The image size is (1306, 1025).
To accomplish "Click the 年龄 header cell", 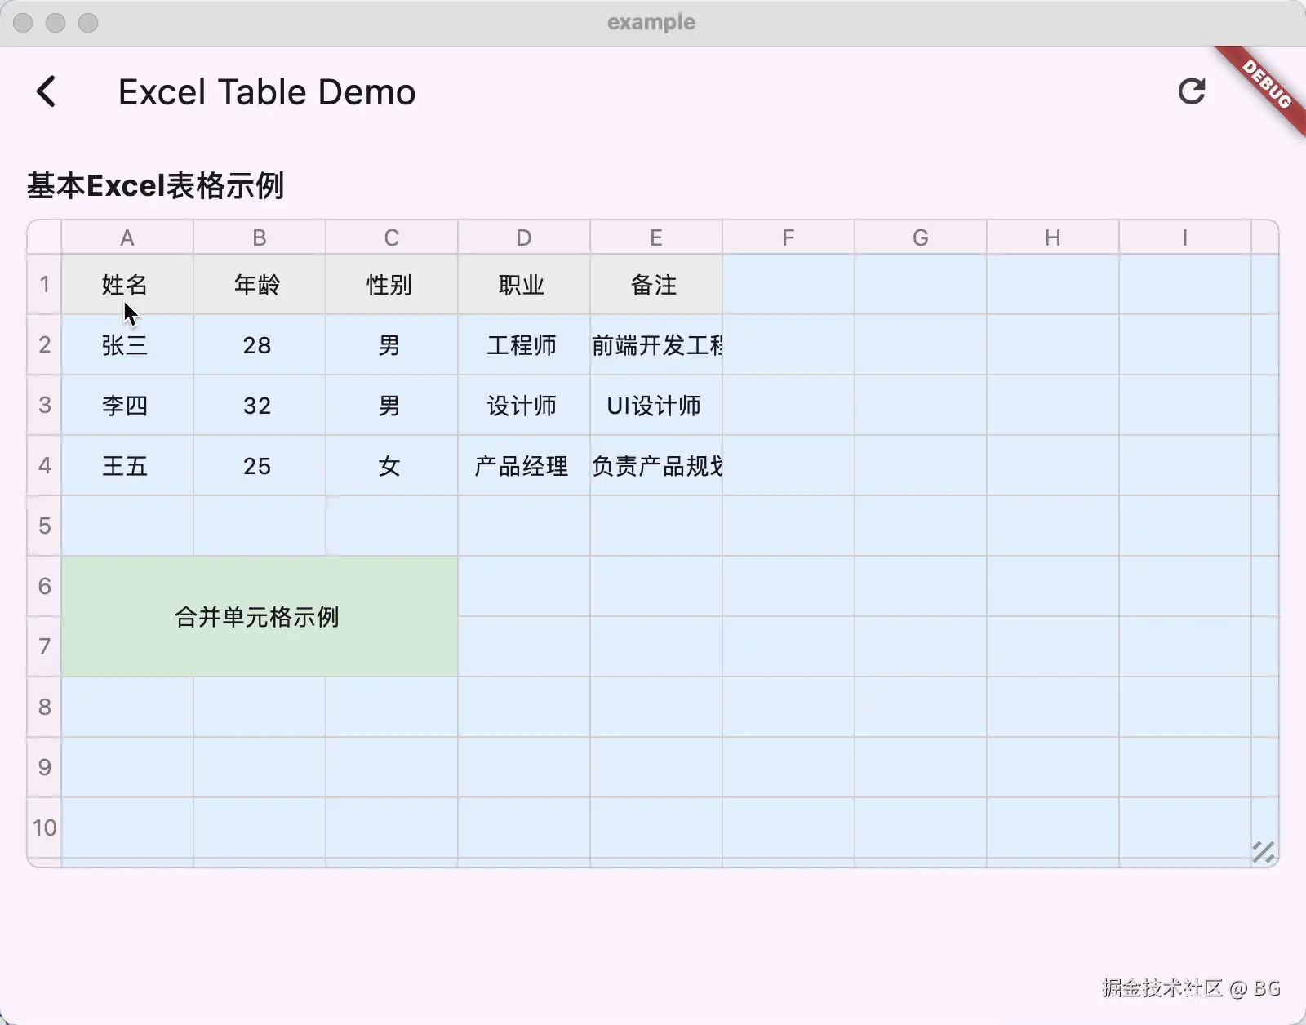I will tap(260, 284).
